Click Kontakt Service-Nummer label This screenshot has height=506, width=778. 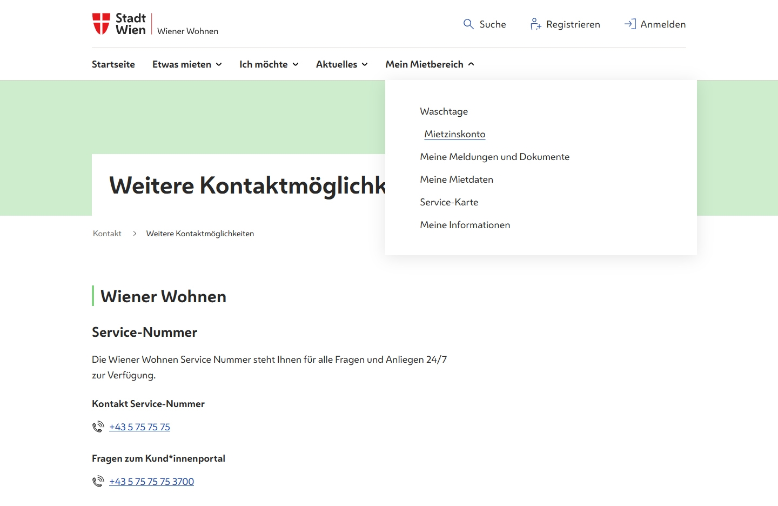148,404
